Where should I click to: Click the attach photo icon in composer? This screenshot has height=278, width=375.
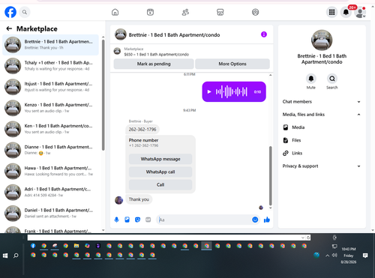127,220
